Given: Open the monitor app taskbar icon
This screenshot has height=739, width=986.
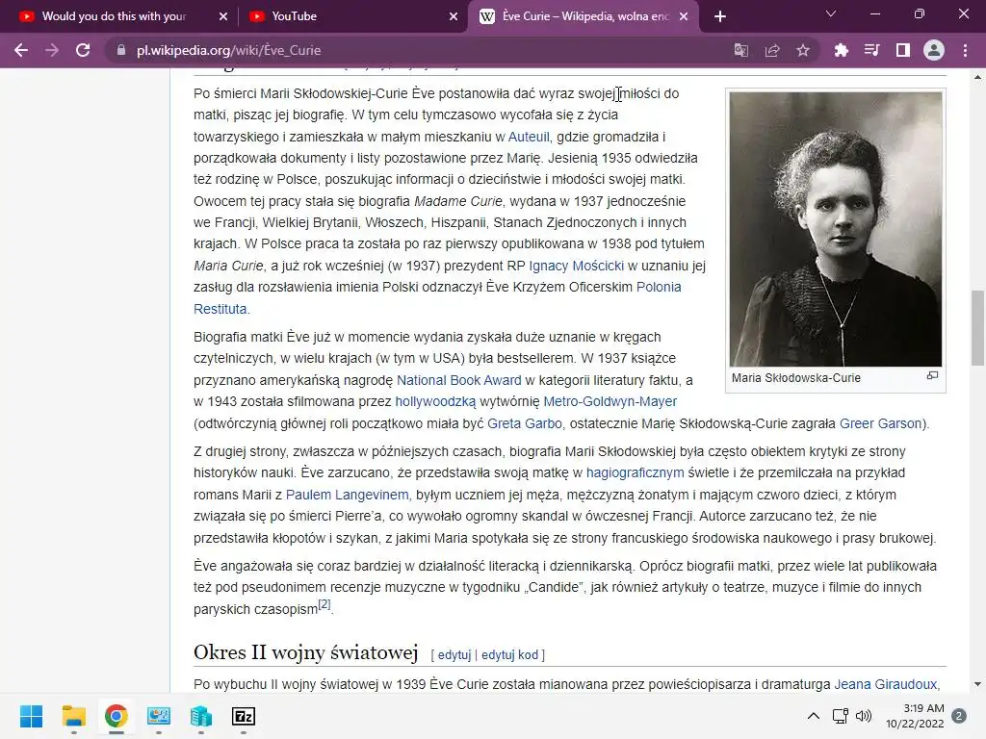Looking at the screenshot, I should (159, 716).
